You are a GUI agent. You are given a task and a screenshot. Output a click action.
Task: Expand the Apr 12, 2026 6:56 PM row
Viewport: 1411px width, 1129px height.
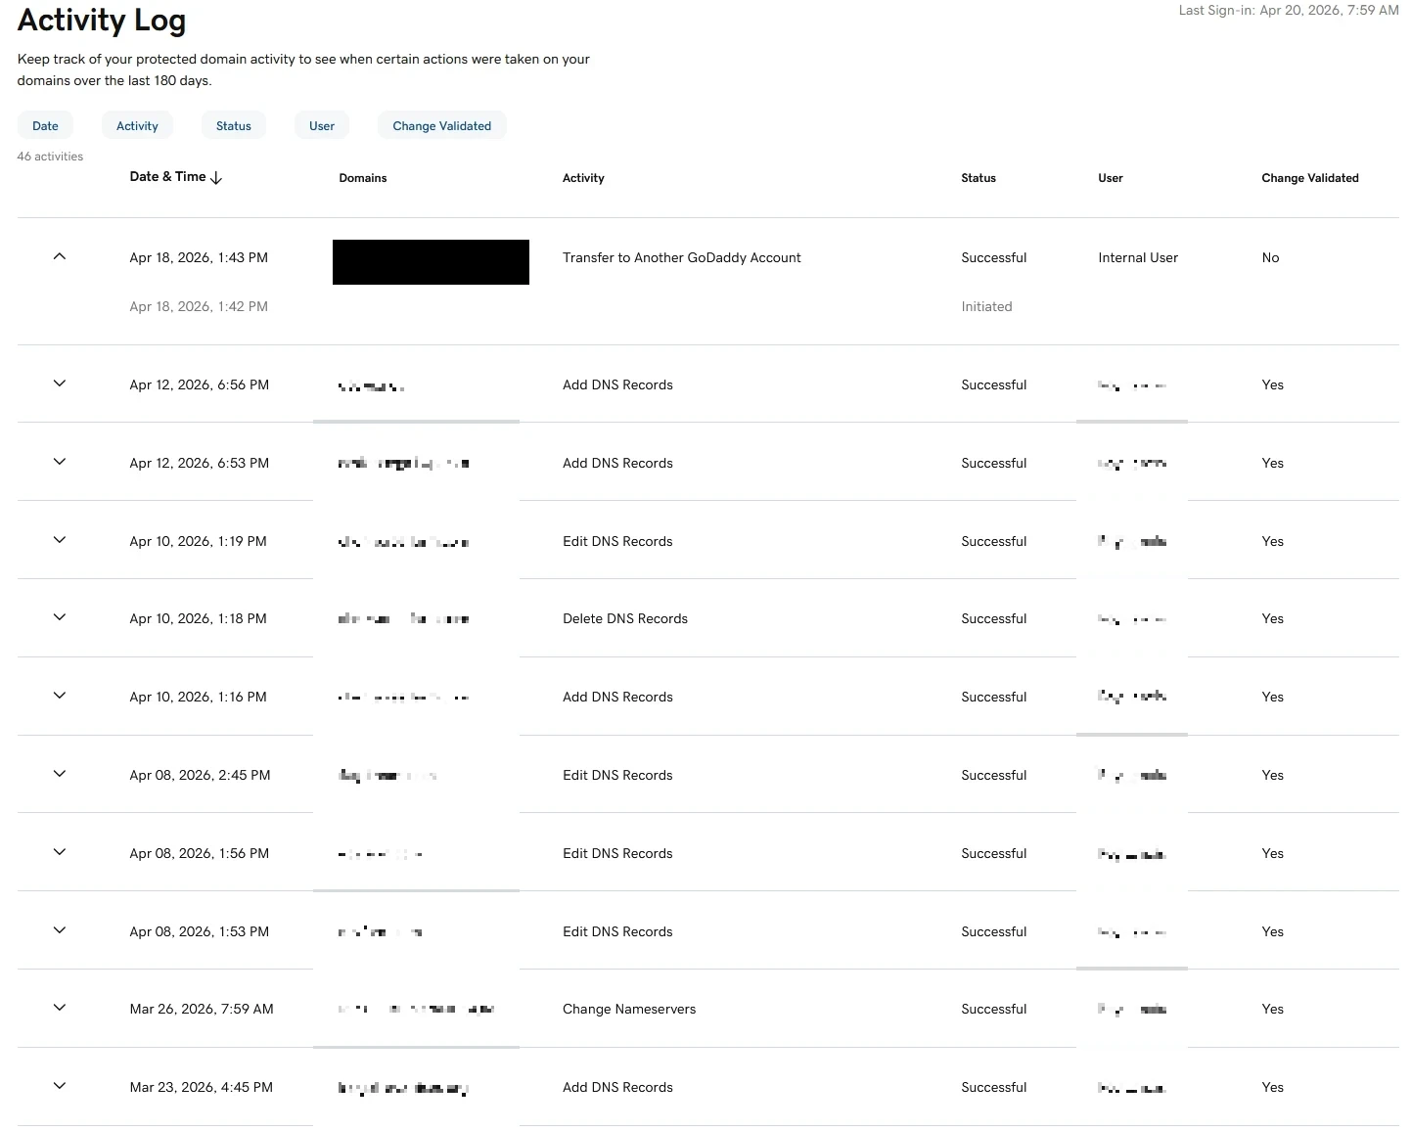click(60, 384)
